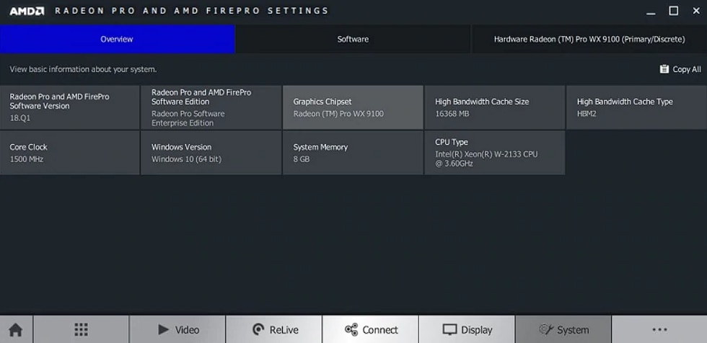Viewport: 707px width, 343px height.
Task: Click 'View basic information about your system' text
Action: click(x=84, y=69)
